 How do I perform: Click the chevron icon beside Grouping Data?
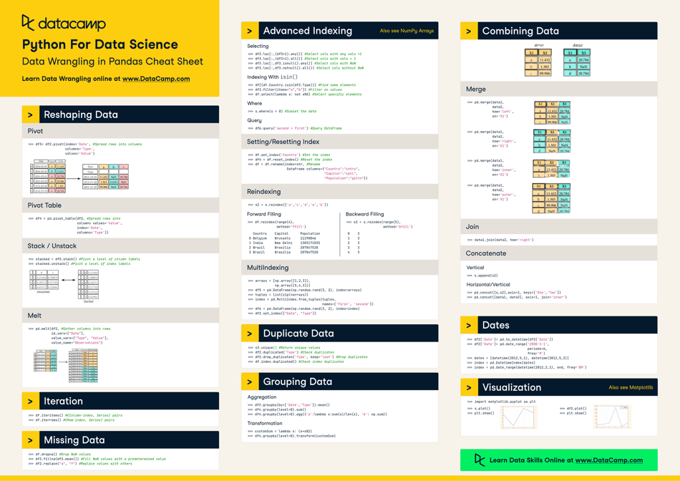250,382
